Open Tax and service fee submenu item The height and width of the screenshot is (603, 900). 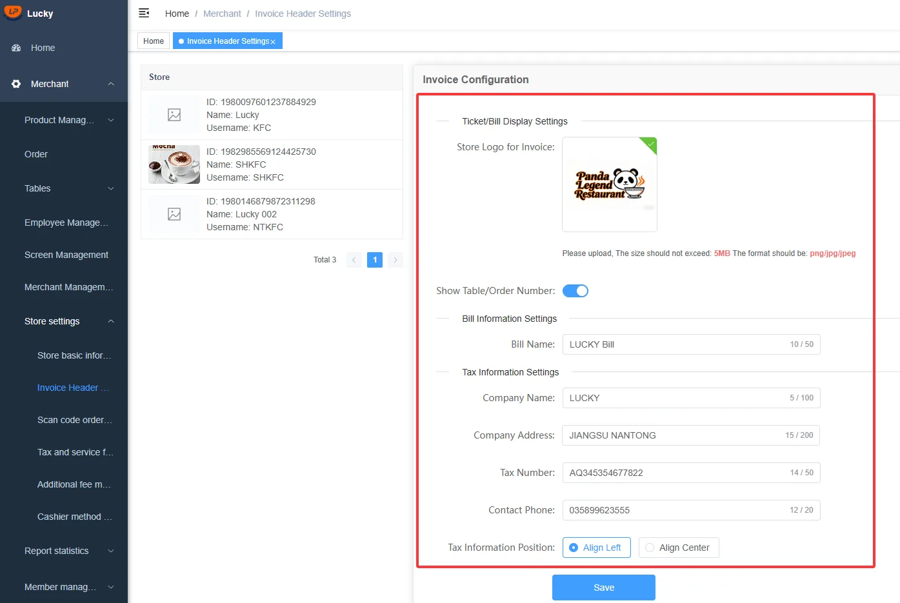64,452
